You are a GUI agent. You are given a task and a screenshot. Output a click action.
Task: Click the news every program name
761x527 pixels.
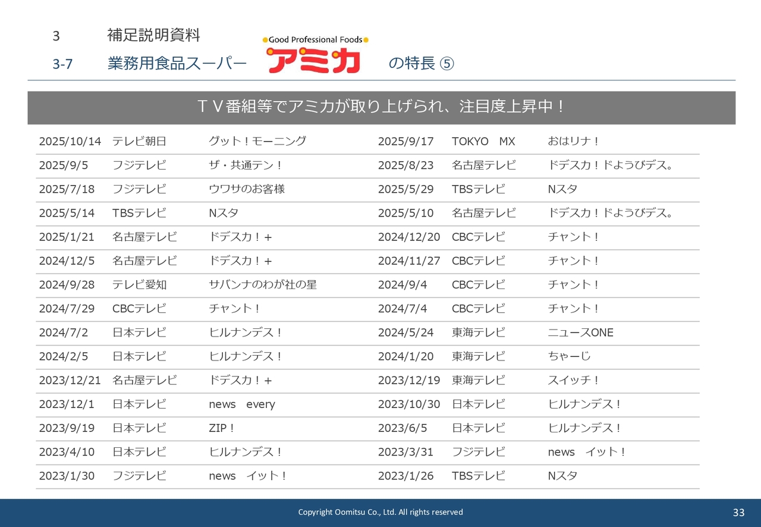[241, 404]
